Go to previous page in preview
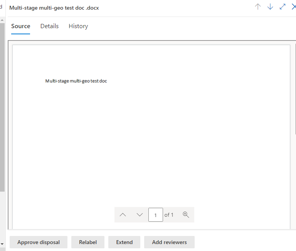296x251 pixels. [123, 215]
